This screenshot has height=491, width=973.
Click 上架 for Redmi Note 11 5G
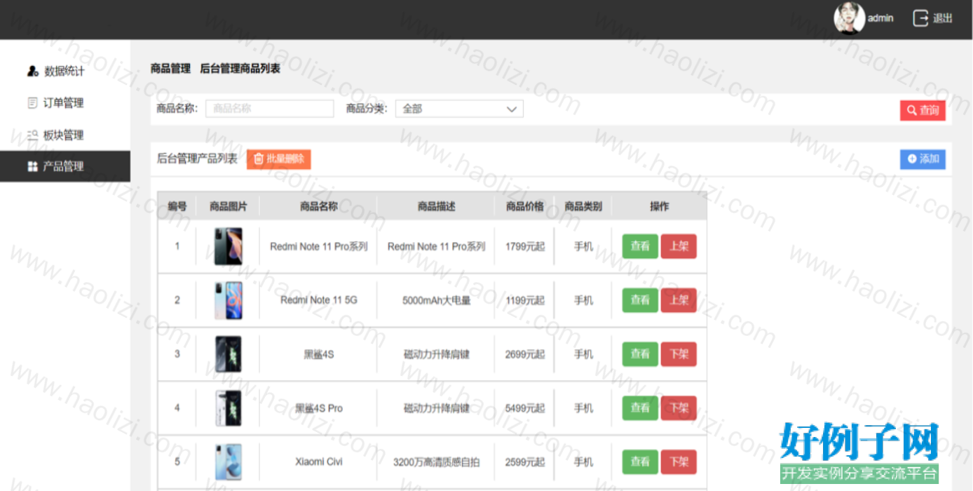pos(679,300)
